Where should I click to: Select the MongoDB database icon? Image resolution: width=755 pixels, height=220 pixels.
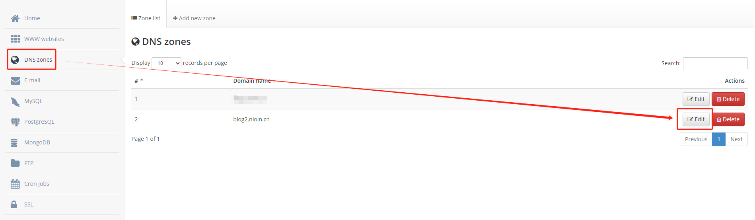pos(14,143)
